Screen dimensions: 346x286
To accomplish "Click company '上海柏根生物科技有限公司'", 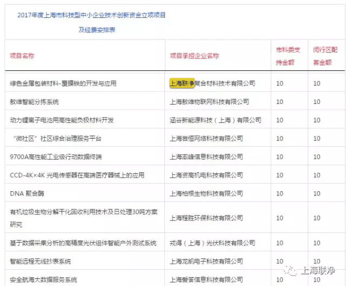I will click(206, 193).
